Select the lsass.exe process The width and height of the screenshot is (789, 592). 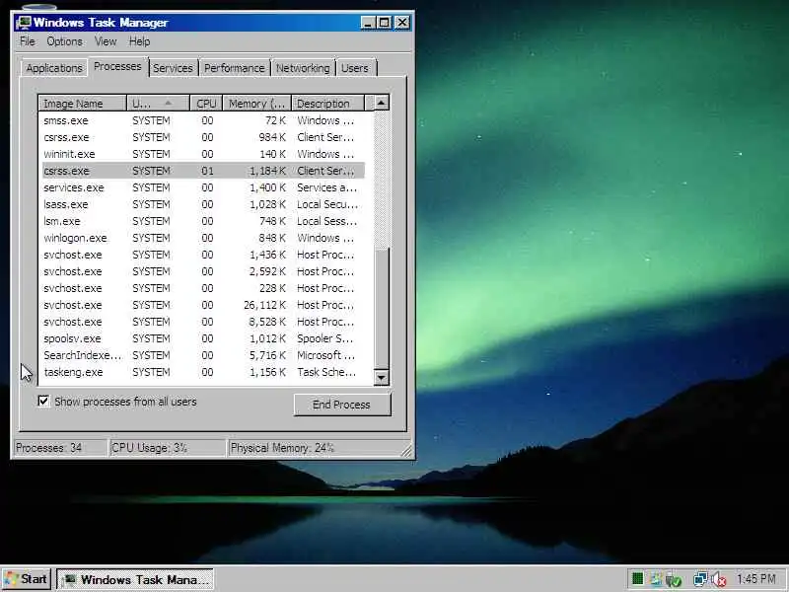(203, 204)
